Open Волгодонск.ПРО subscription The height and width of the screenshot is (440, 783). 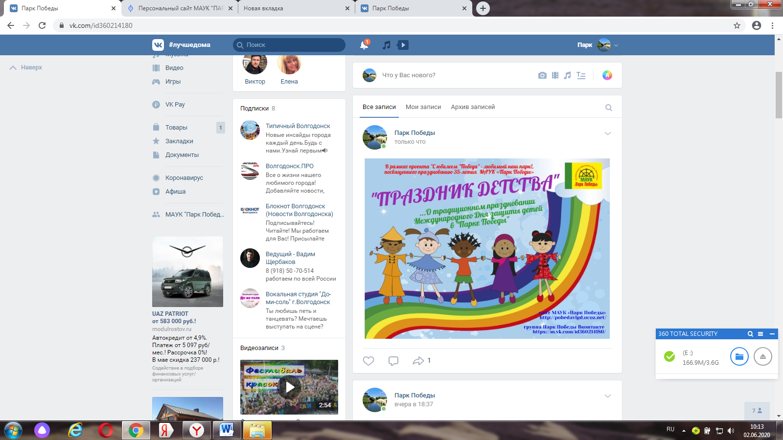pos(290,166)
